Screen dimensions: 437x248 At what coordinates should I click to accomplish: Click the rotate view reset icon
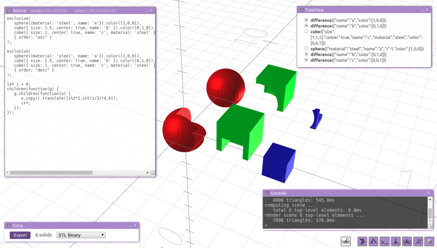346,242
